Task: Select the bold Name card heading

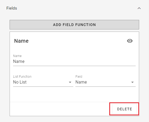Action: pyautogui.click(x=21, y=41)
